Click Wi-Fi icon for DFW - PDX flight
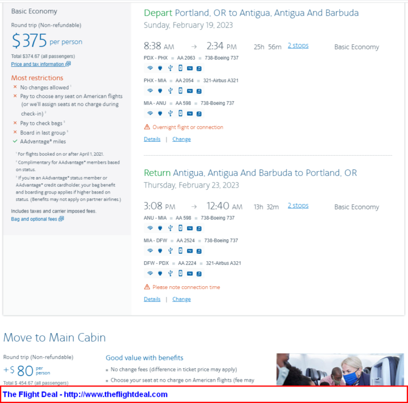 point(150,273)
